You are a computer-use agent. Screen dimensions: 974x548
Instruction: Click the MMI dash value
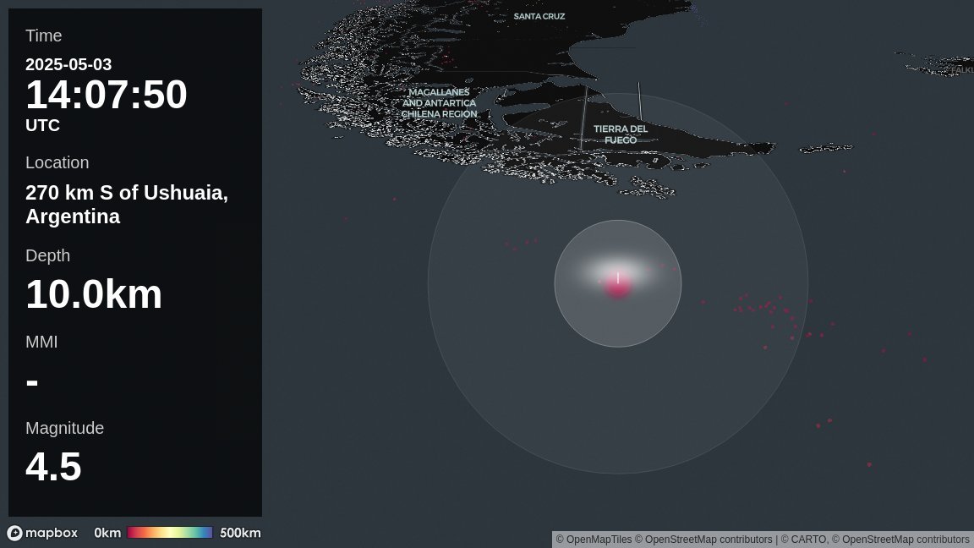[32, 382]
